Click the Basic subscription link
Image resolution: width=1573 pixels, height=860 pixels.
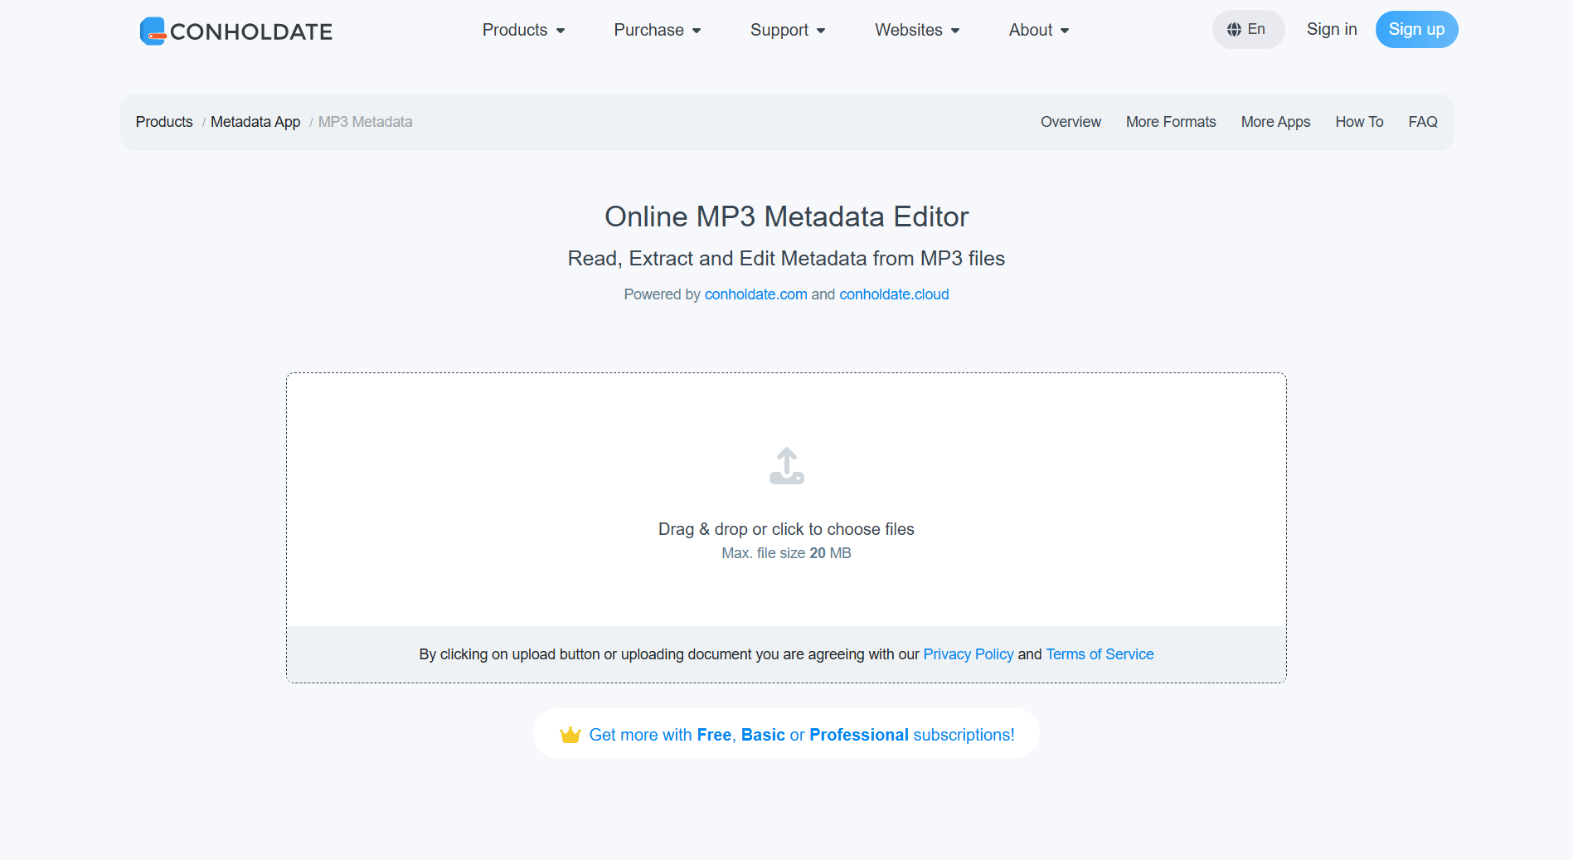(x=763, y=735)
